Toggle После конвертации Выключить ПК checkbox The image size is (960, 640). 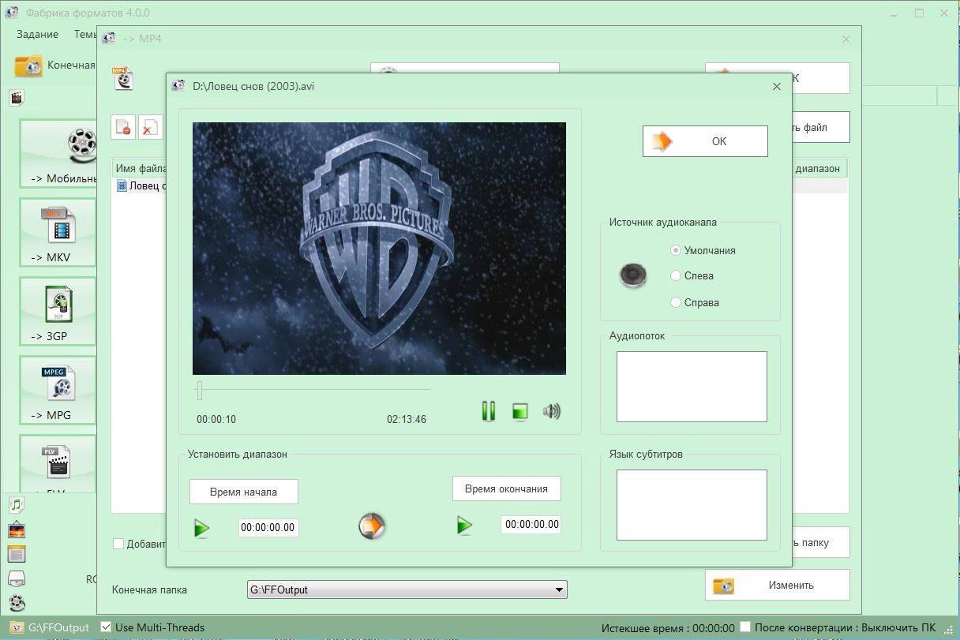pos(744,627)
